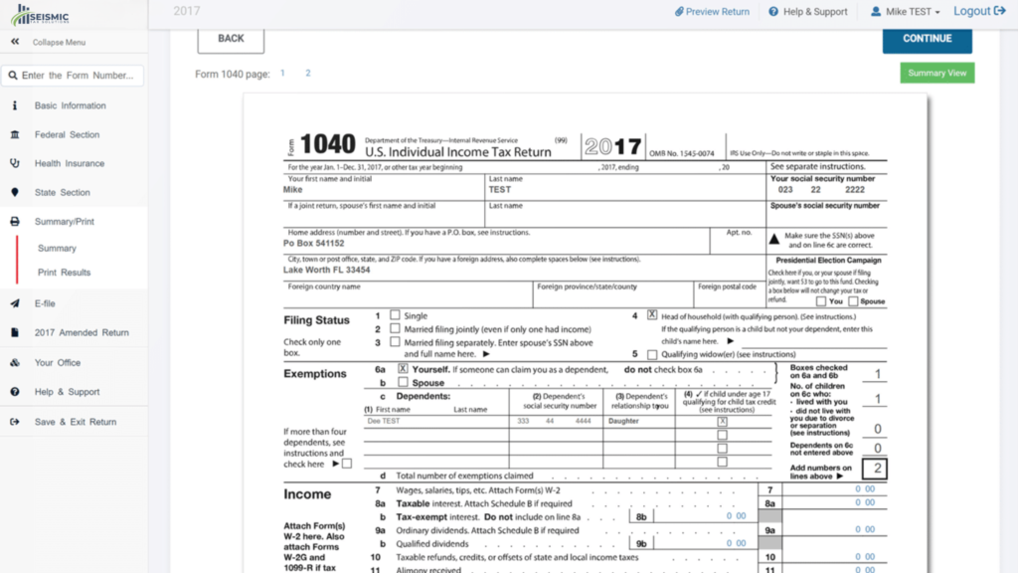Open the Mike TEST user dropdown

(905, 12)
